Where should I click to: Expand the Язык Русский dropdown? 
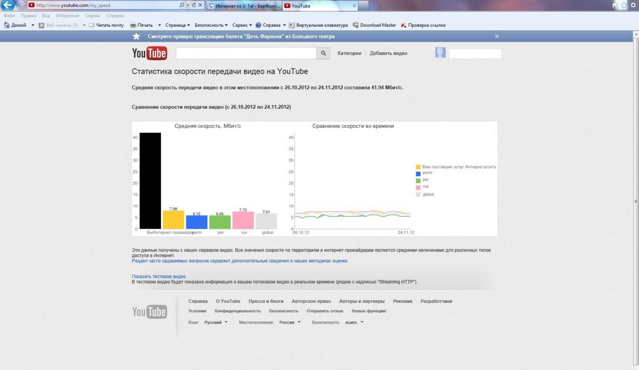[216, 323]
